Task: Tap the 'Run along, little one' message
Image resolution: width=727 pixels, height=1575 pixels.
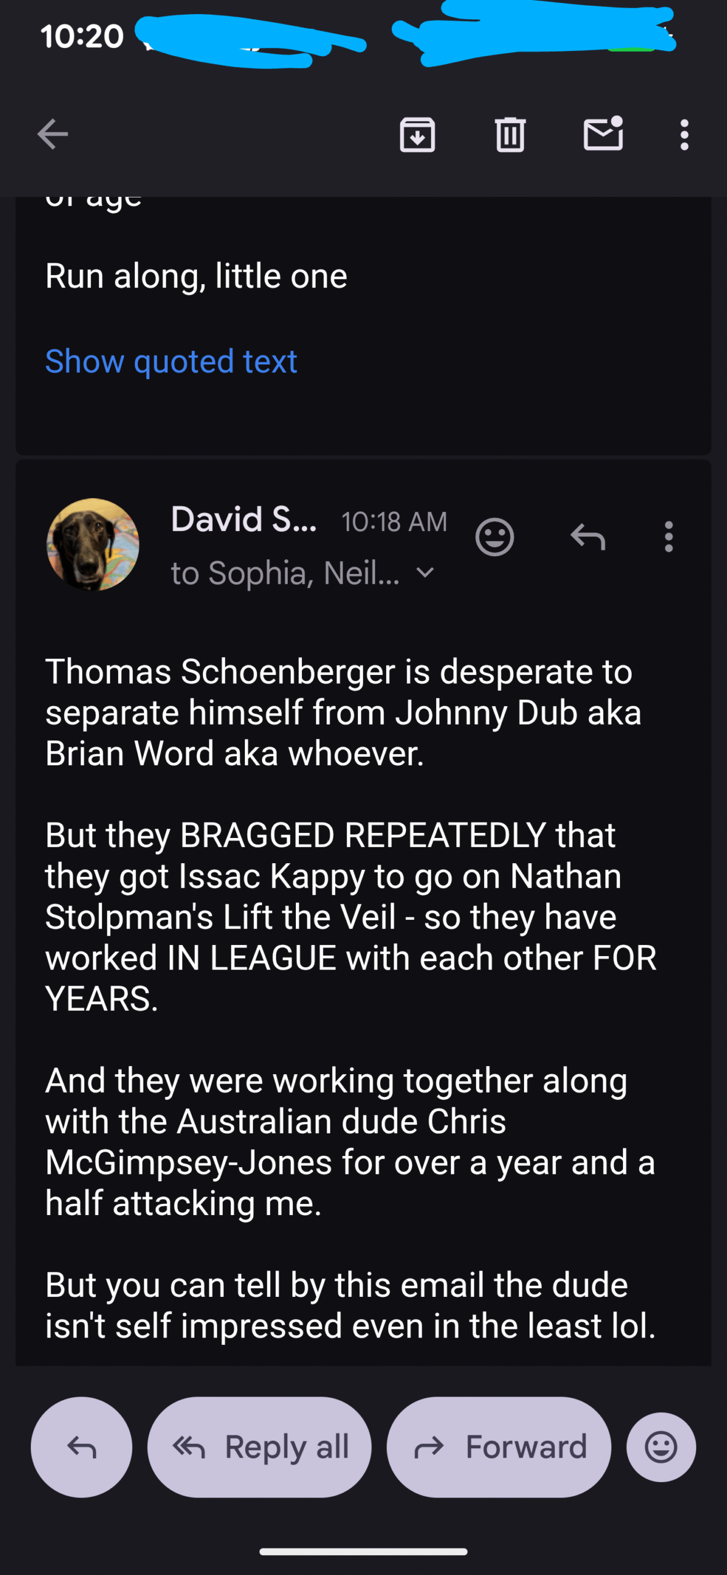Action: (x=196, y=276)
